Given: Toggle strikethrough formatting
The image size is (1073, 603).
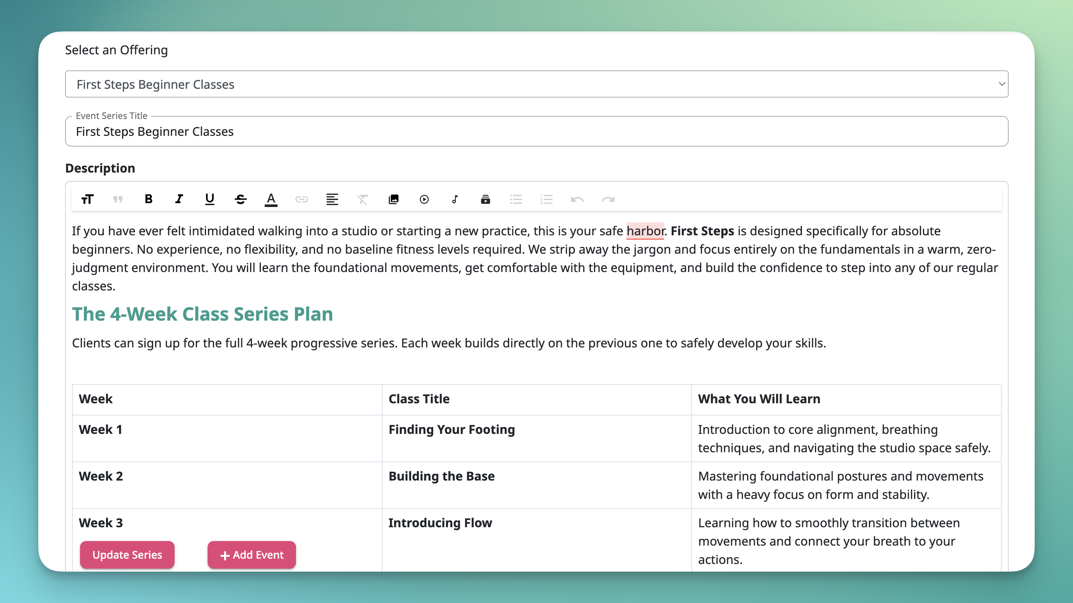Looking at the screenshot, I should pyautogui.click(x=240, y=199).
